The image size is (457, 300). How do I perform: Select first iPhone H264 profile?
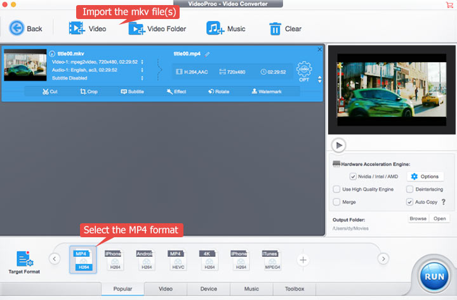click(x=114, y=260)
